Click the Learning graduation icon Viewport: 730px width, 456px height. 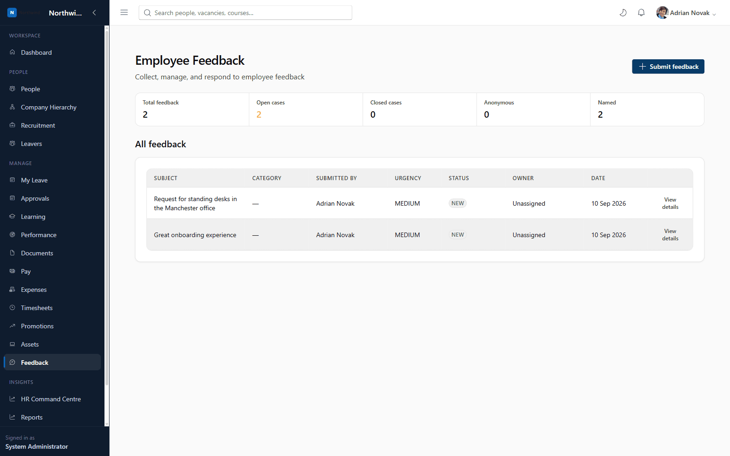click(x=12, y=217)
